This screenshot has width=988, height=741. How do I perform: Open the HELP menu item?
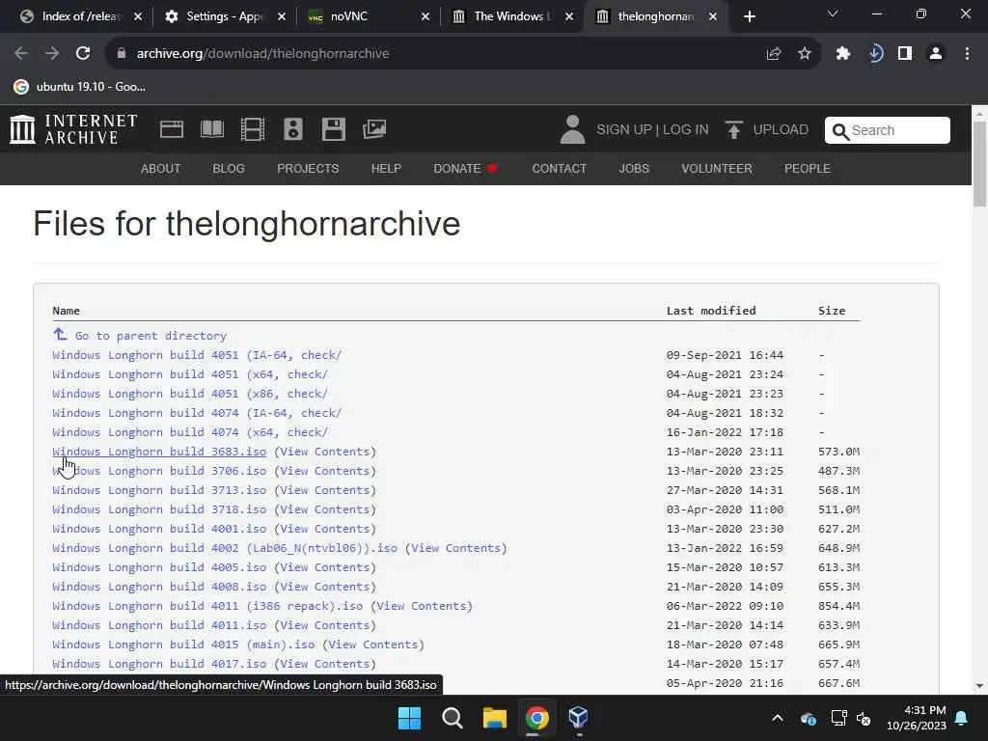[386, 169]
